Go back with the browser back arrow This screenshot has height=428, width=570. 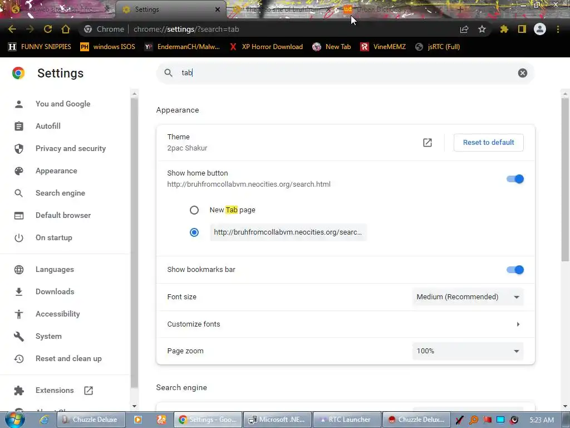pos(12,29)
